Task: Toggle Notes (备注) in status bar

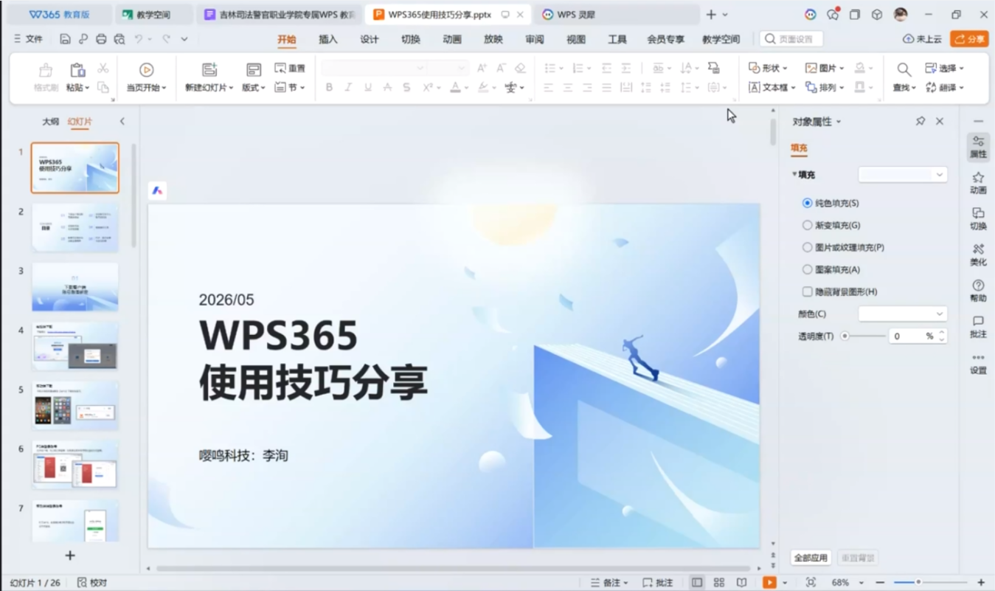Action: (x=609, y=582)
